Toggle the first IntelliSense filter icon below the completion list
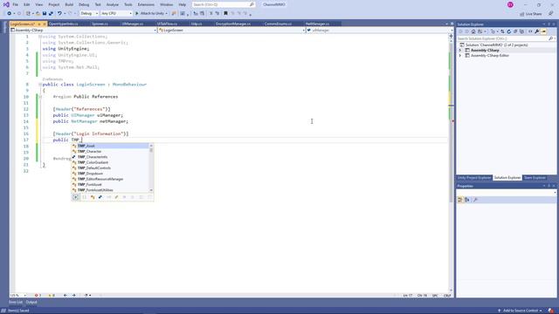Screen dimensions: 559x314 coord(76,197)
